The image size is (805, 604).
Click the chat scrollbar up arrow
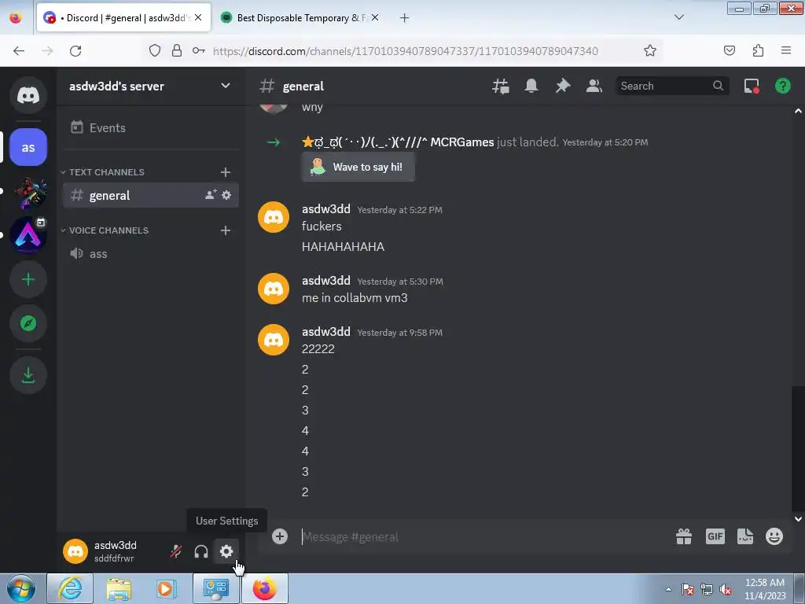click(x=799, y=111)
